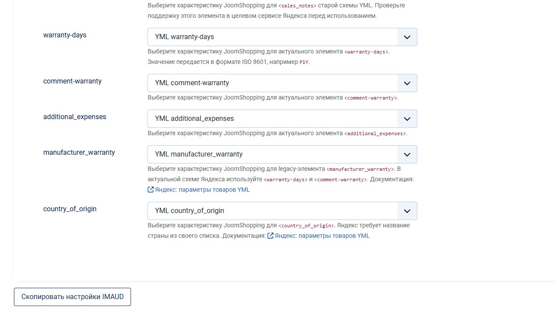
Task: Select the additional_expenses field label
Action: pos(75,117)
